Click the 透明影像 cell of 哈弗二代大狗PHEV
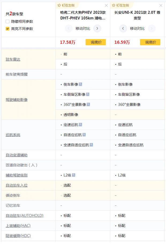Viewport: 166px width, 244px height. [83, 115]
